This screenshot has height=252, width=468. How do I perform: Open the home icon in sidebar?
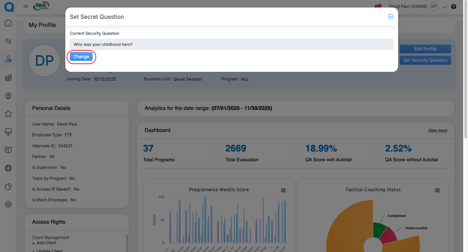click(x=8, y=23)
